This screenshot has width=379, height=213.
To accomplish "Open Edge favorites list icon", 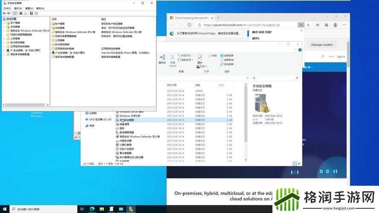I will (x=318, y=25).
